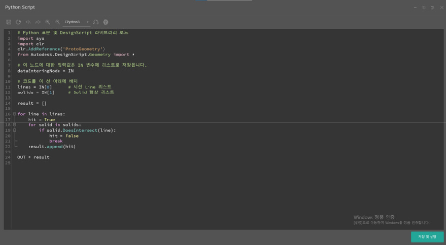Click inside 'result = []' code line
The height and width of the screenshot is (245, 446).
click(32, 103)
